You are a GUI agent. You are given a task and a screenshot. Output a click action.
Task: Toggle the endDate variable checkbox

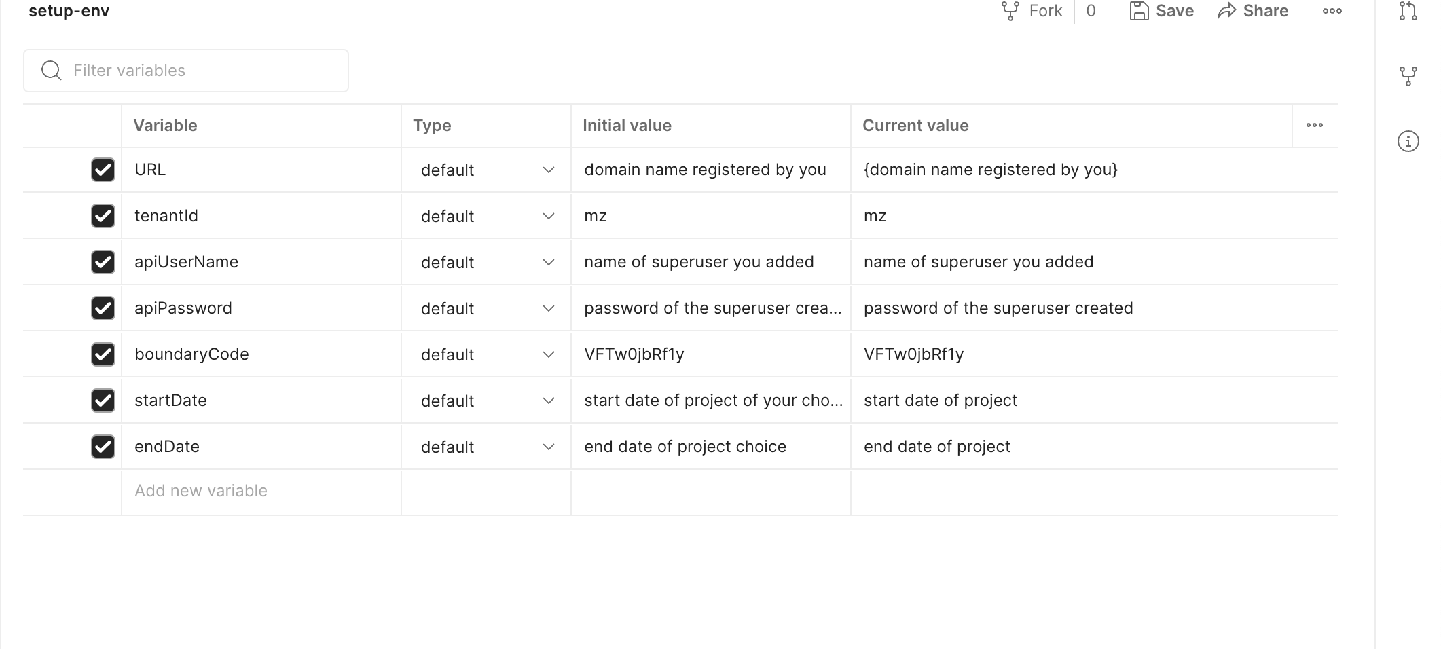pos(103,447)
